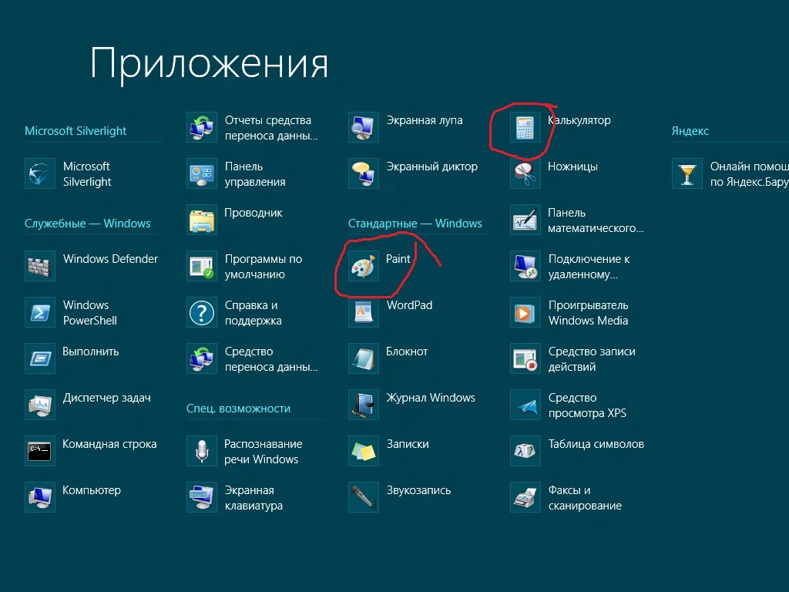Click the Компьютер (Computer) icon

point(40,498)
